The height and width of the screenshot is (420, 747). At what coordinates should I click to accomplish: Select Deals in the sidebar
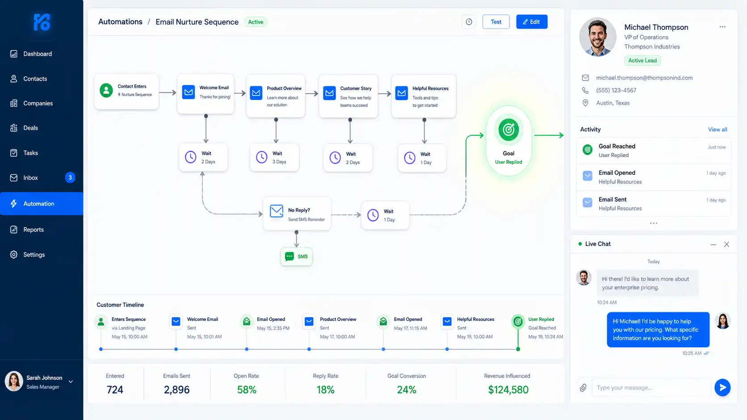point(42,128)
